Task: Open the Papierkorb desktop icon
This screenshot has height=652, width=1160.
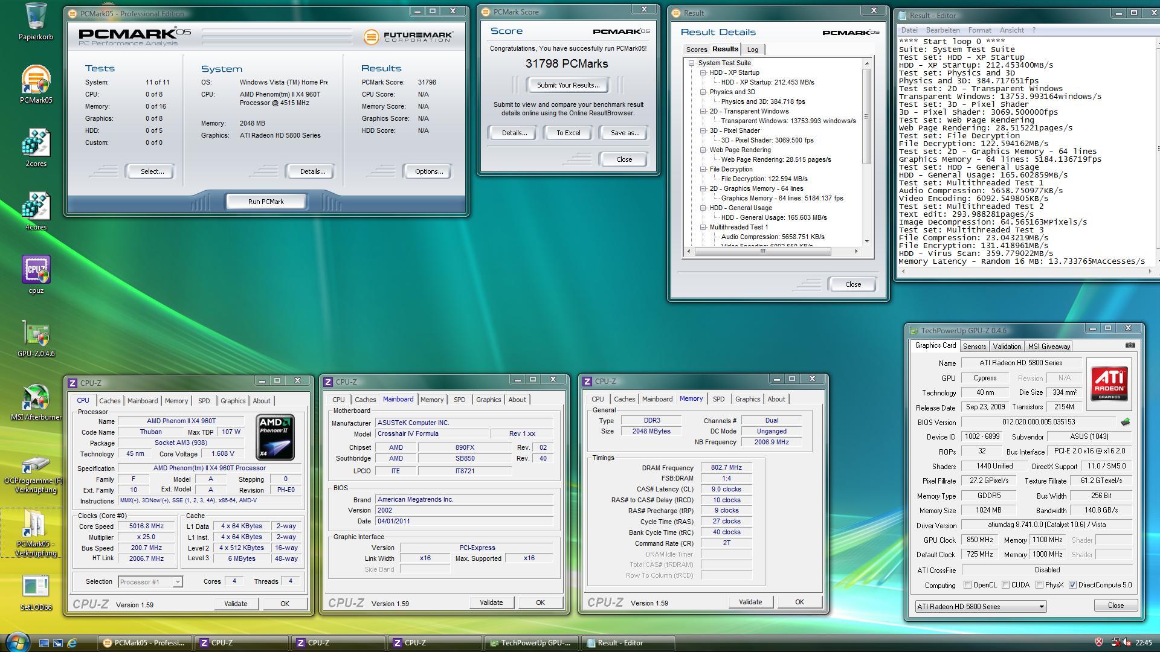Action: (x=36, y=21)
